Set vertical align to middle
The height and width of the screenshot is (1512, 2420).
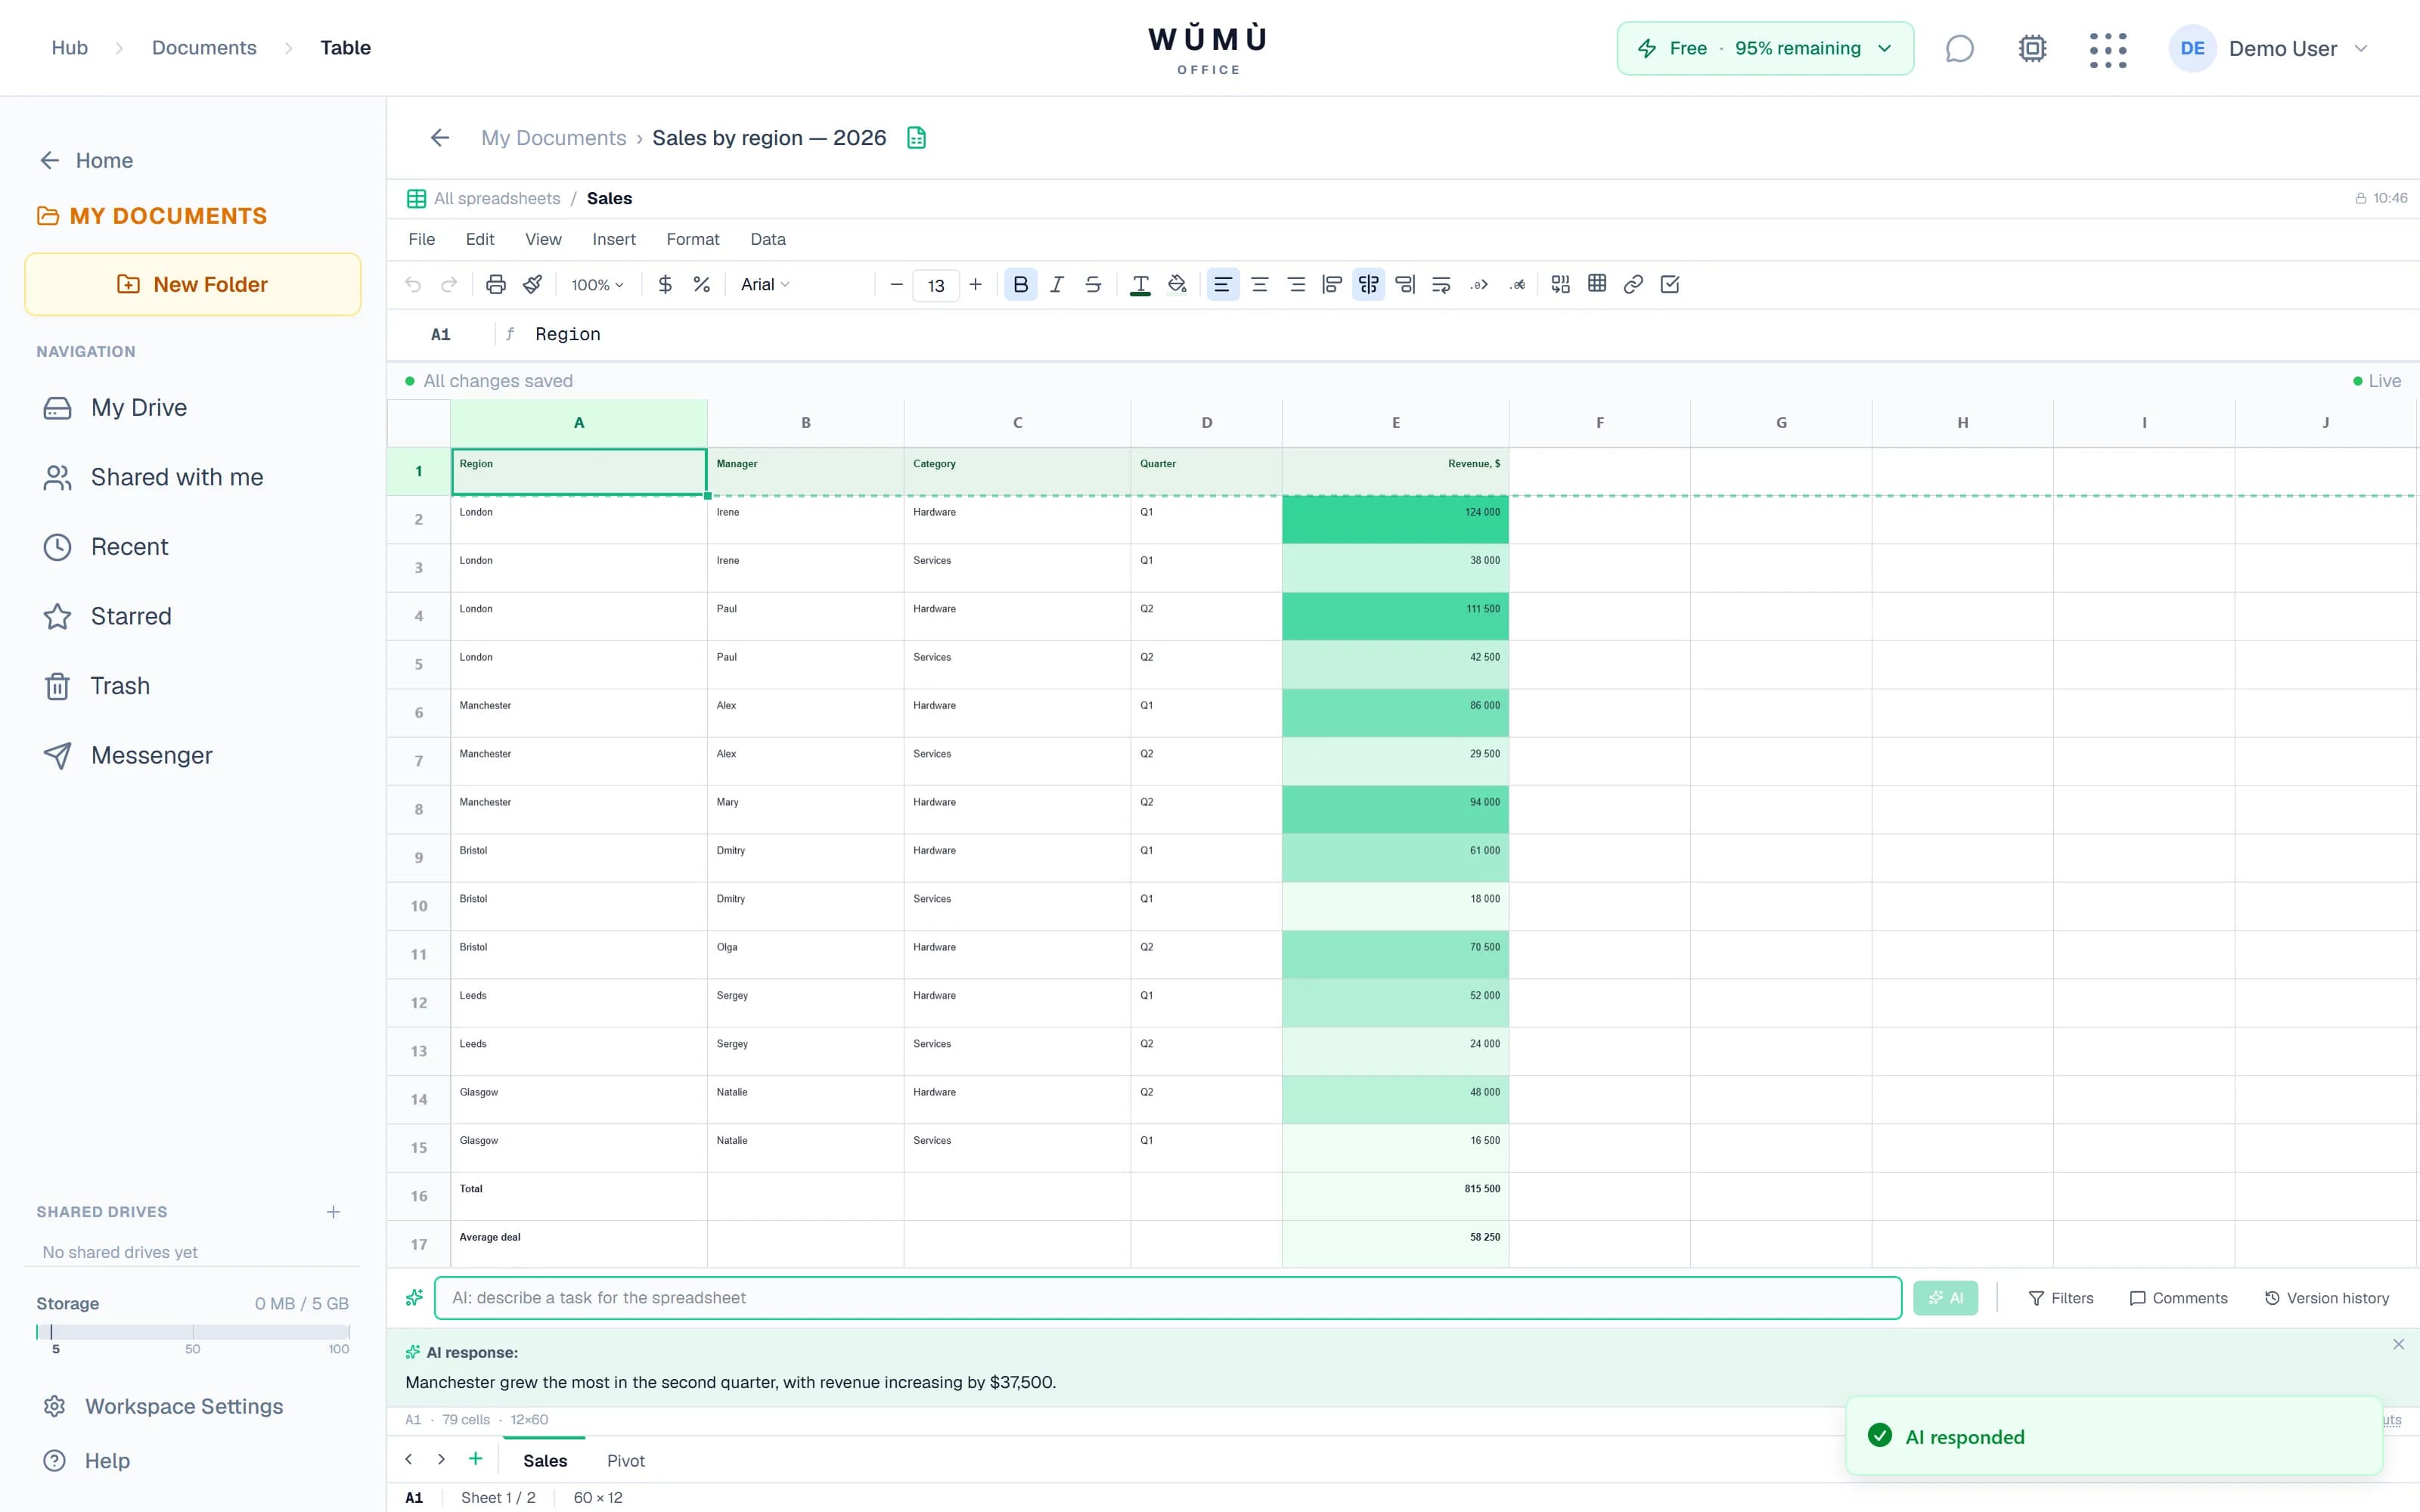pos(1368,285)
